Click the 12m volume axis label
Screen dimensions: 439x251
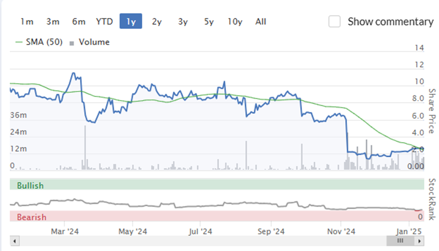[19, 149]
